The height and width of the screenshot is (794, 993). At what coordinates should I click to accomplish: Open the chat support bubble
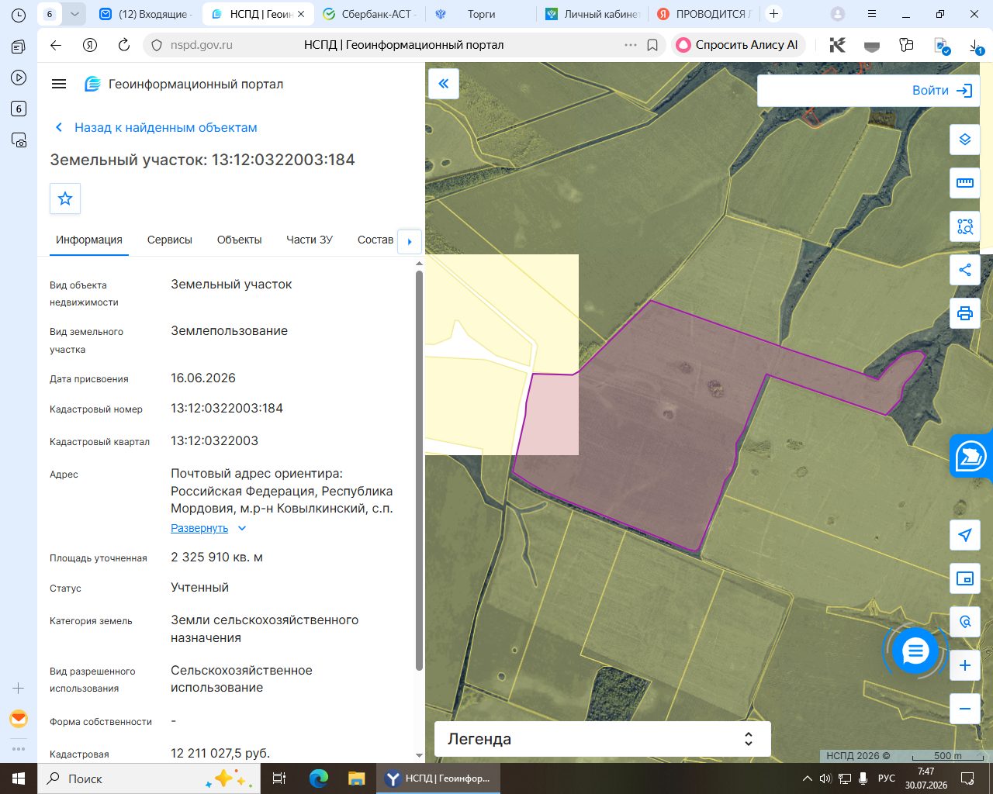[x=915, y=651]
